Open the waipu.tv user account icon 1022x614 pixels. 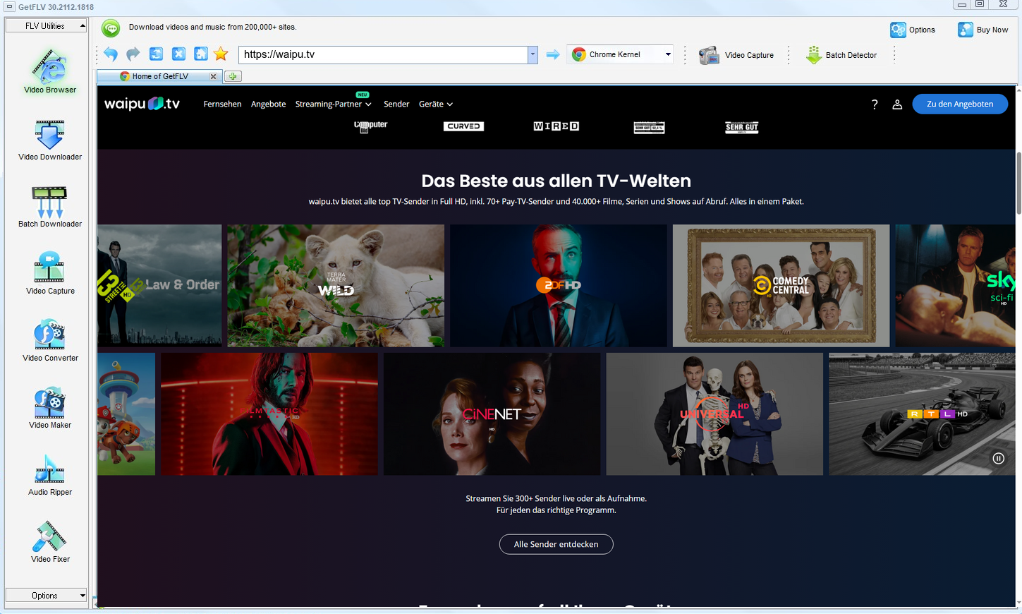[x=897, y=104]
